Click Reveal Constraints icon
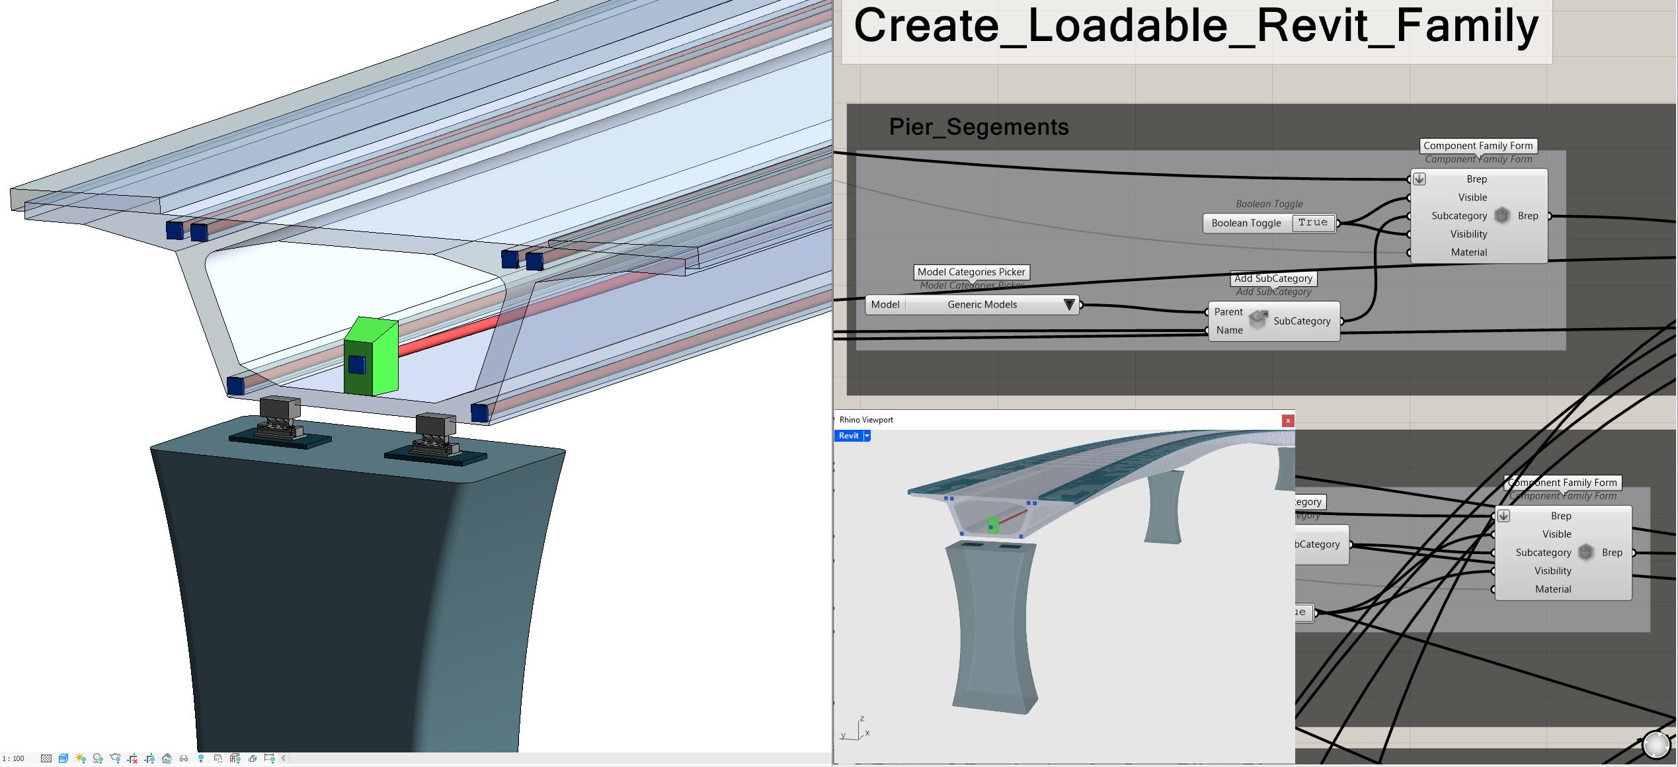This screenshot has width=1678, height=767. click(x=270, y=758)
